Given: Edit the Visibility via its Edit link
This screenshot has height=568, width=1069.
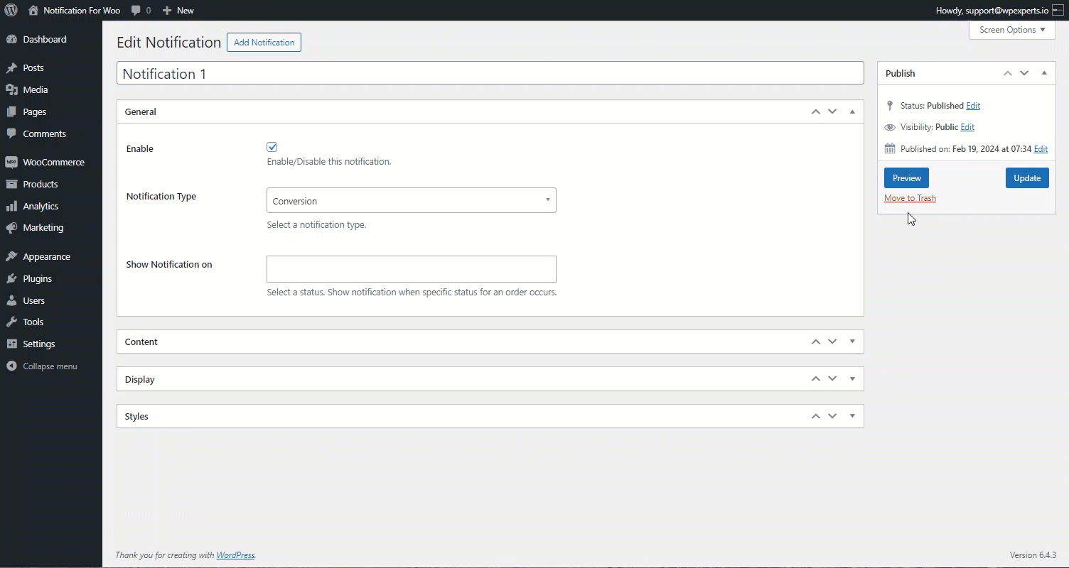Looking at the screenshot, I should click(x=967, y=127).
